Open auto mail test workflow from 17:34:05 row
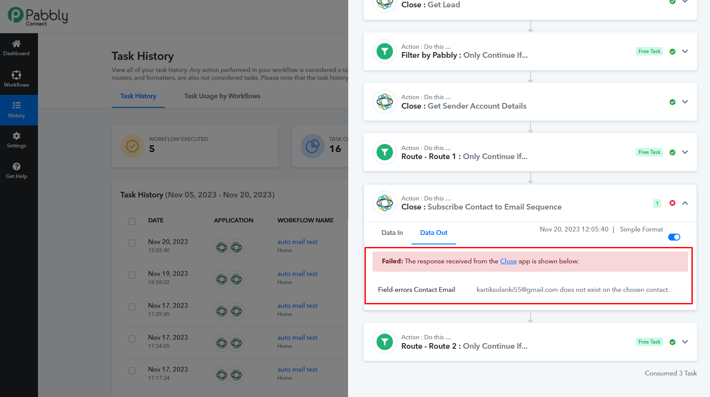 coord(297,338)
